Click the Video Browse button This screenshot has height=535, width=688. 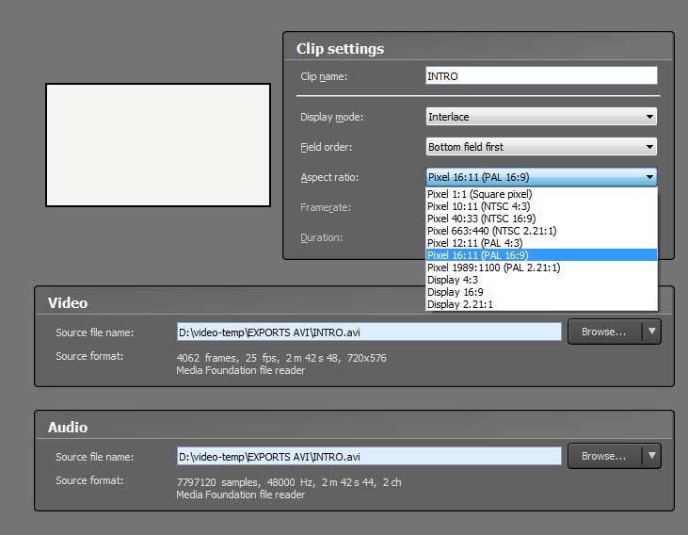[603, 332]
